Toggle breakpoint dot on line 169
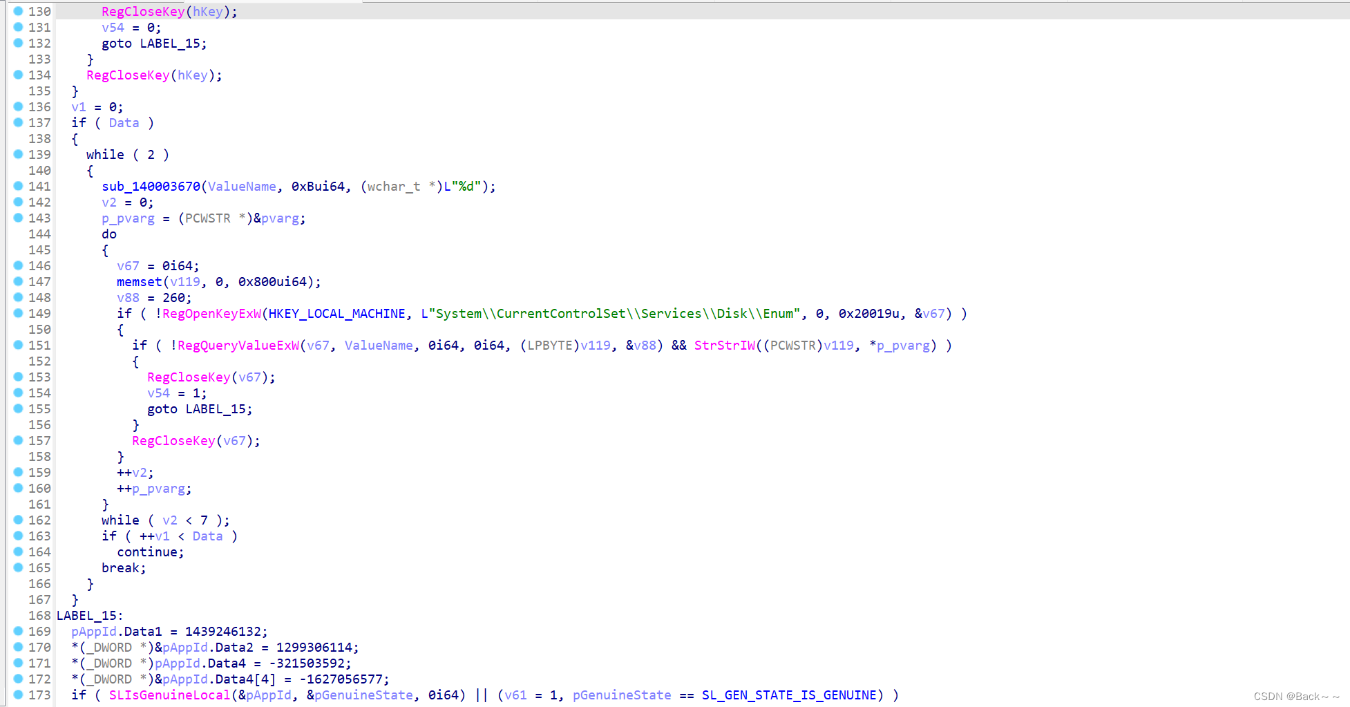 [x=18, y=631]
